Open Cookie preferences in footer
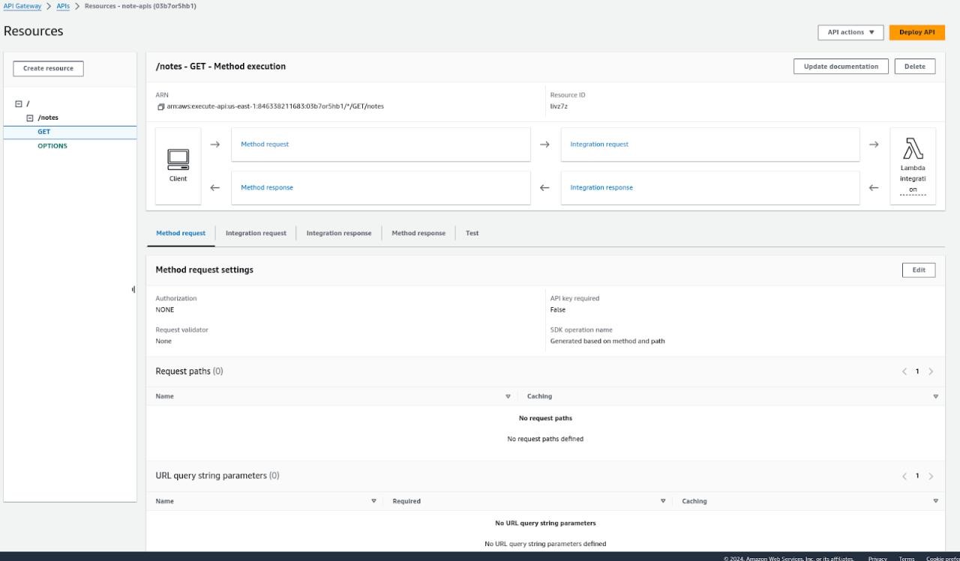Image resolution: width=960 pixels, height=561 pixels. click(x=943, y=558)
